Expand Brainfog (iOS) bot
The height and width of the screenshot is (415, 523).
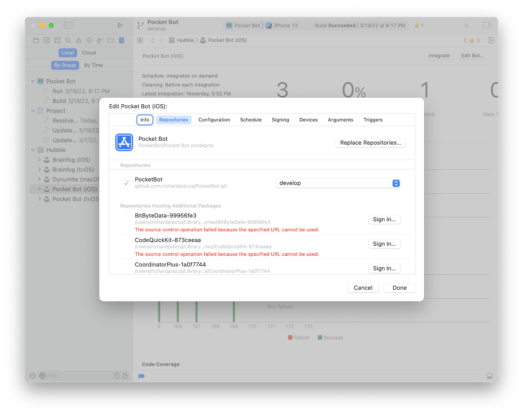click(39, 160)
